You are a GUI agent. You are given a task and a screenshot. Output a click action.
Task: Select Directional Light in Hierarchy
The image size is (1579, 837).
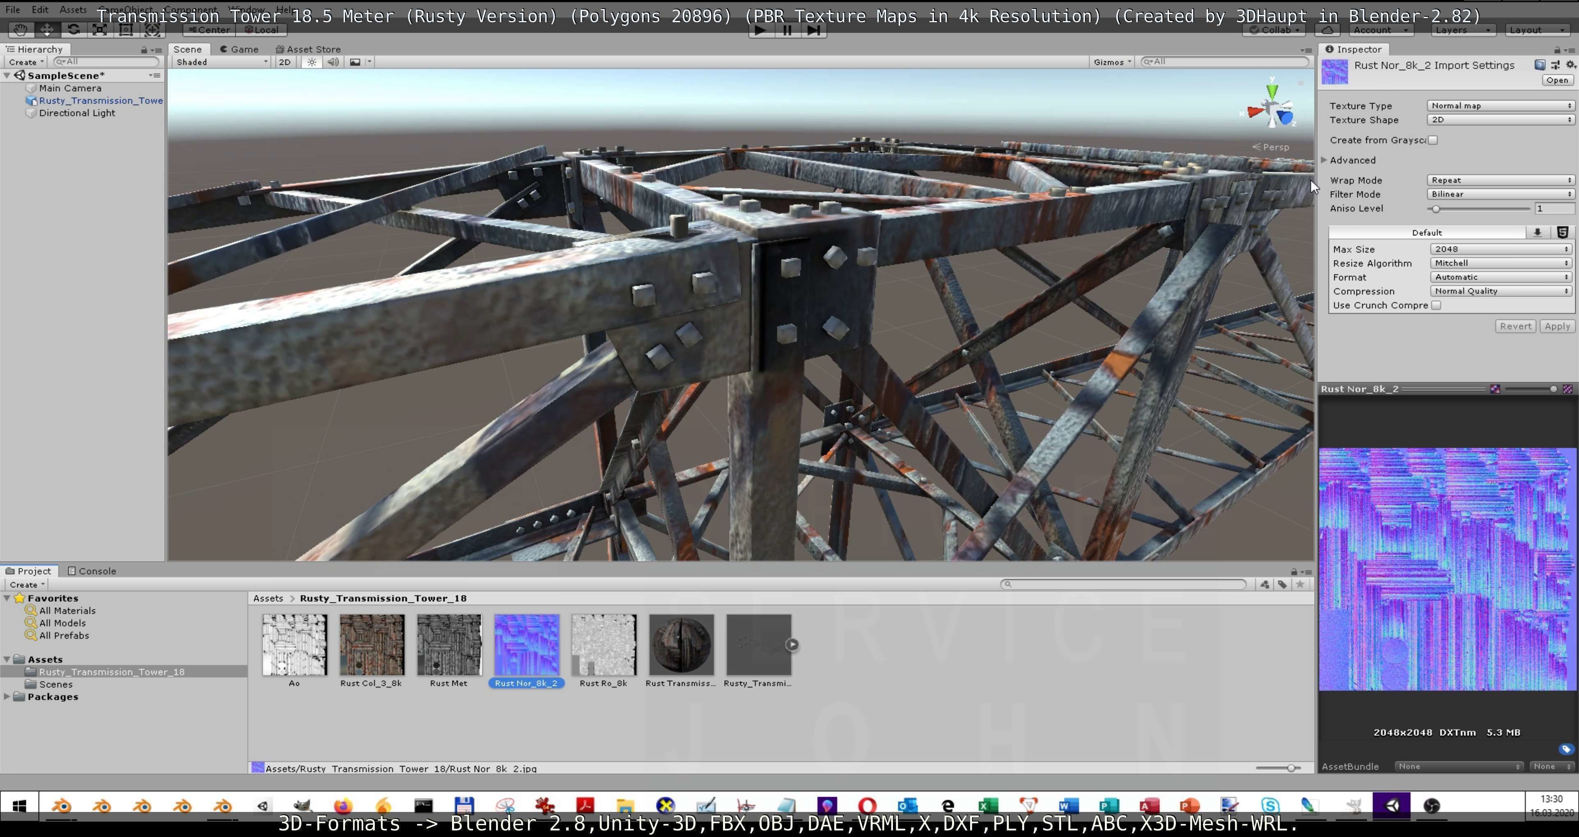77,113
